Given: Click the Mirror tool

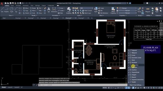Looking at the screenshot, I should pyautogui.click(x=33, y=11).
